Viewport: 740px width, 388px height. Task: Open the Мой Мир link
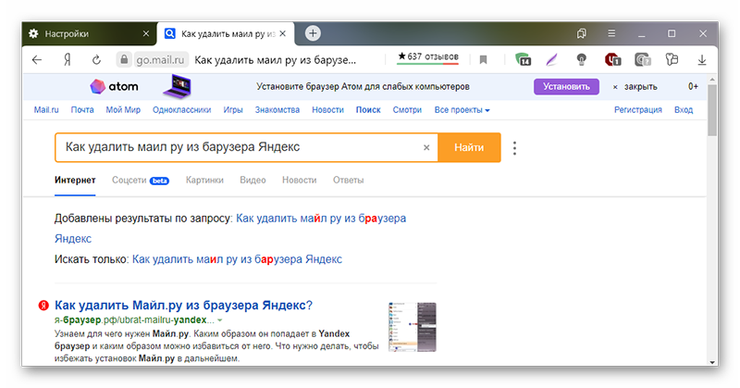click(123, 109)
